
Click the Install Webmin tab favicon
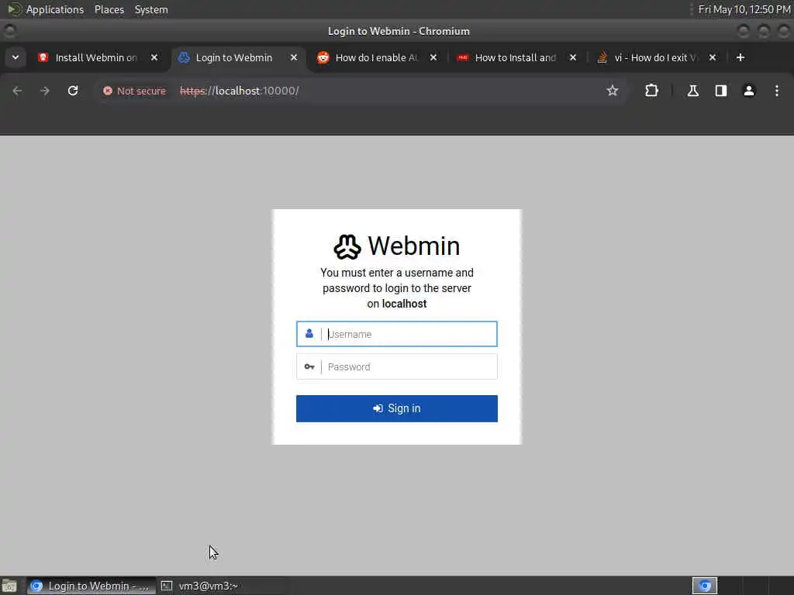[43, 57]
